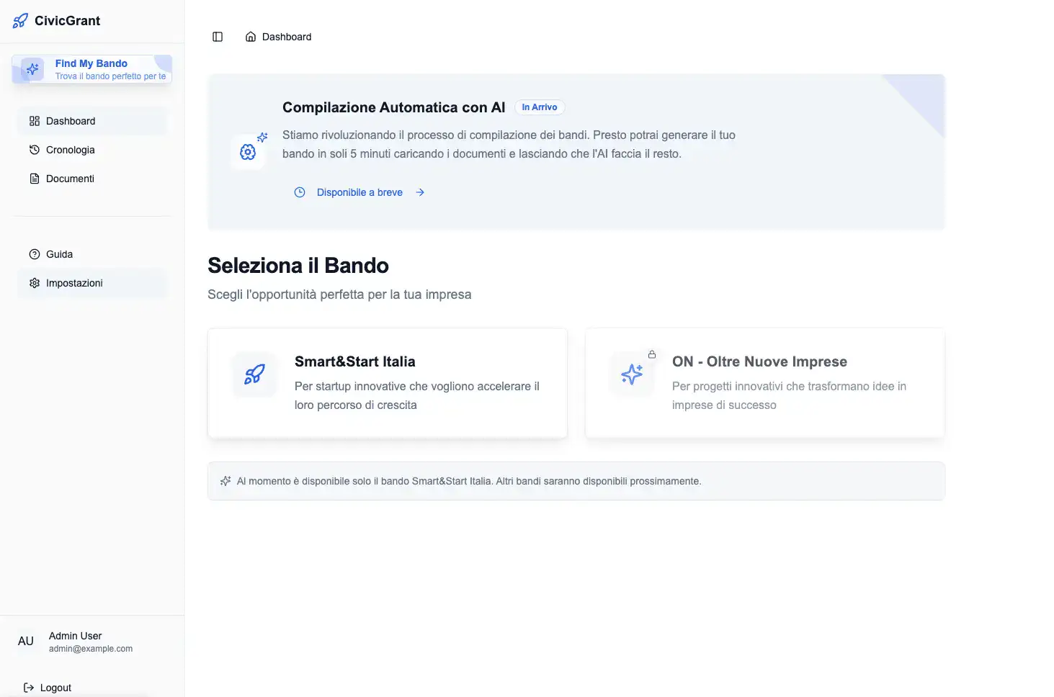Click the arrow after Disponibile a breve
1054x697 pixels.
point(420,192)
